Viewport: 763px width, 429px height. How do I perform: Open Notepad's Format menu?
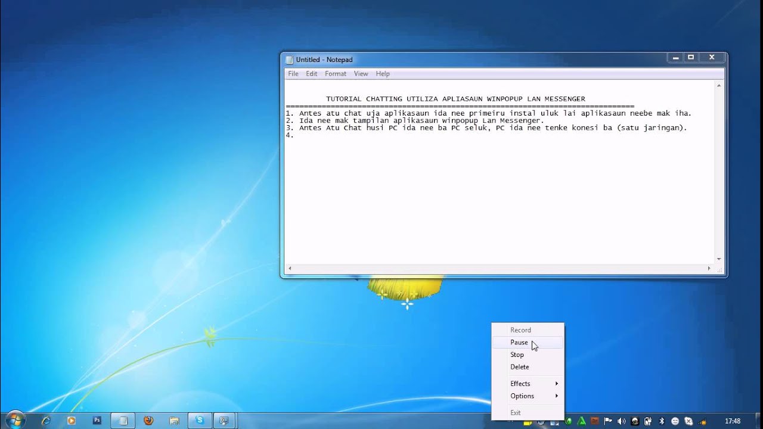click(x=336, y=74)
